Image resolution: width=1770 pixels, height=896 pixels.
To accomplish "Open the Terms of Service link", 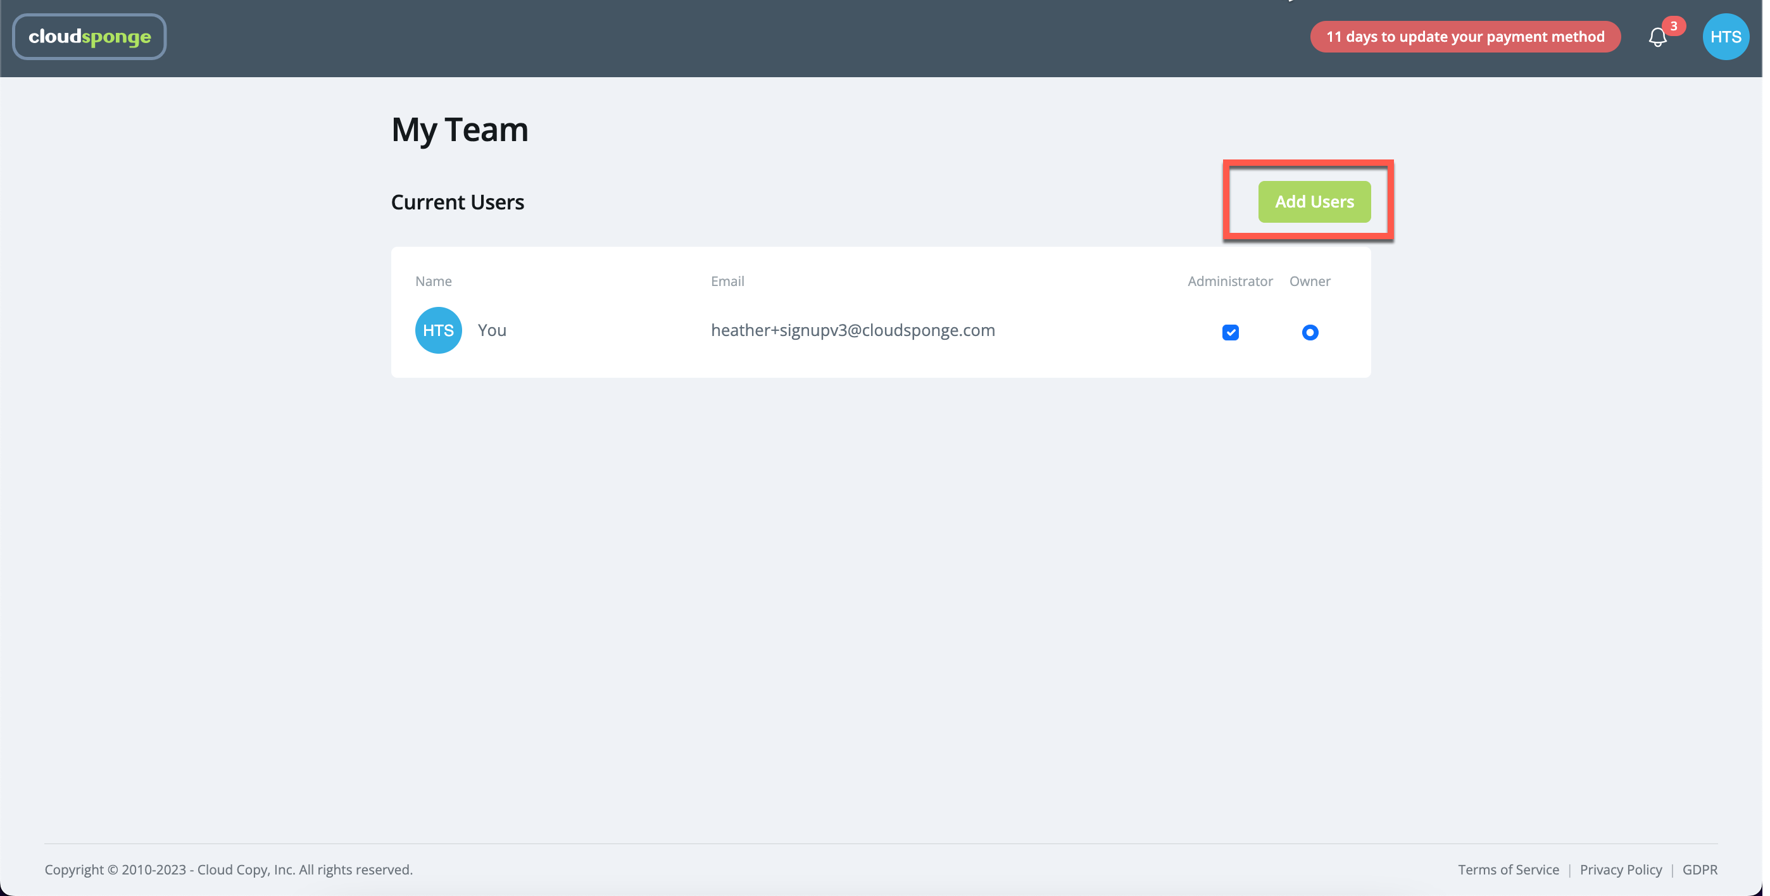I will point(1508,869).
